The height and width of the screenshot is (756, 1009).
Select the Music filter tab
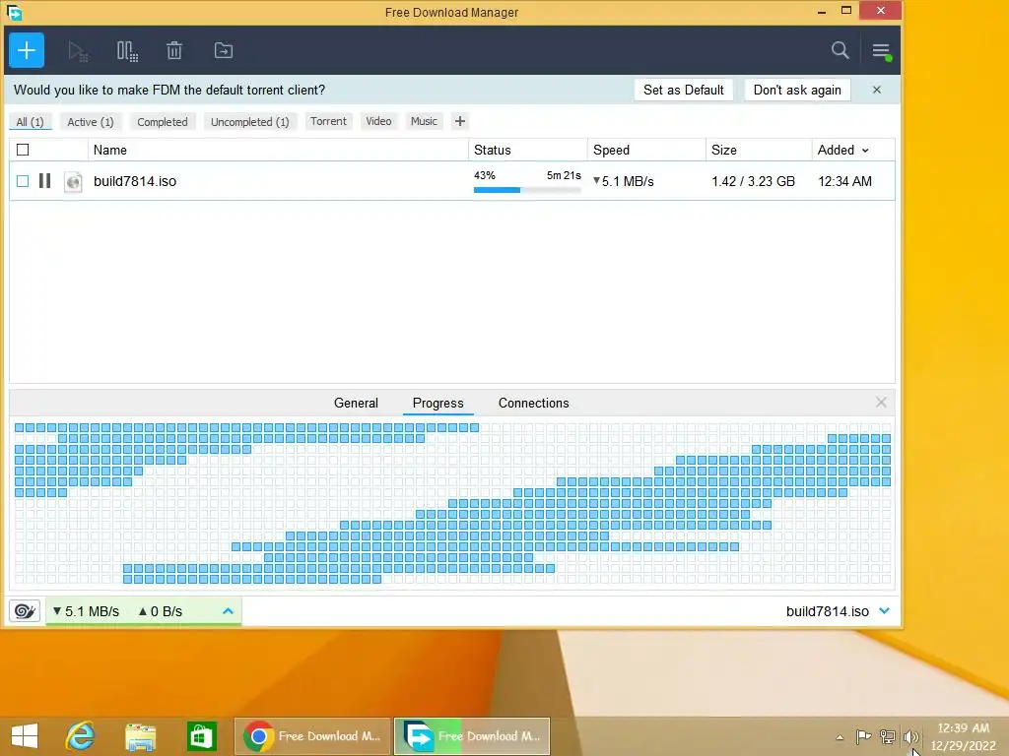click(x=424, y=121)
